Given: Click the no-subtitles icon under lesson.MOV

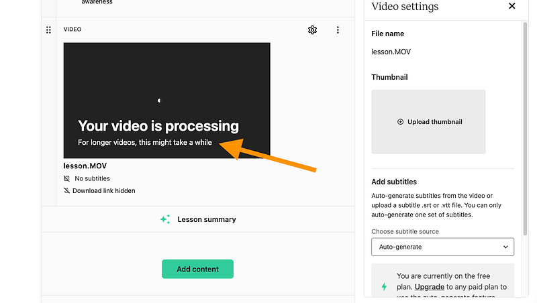Looking at the screenshot, I should coord(66,179).
